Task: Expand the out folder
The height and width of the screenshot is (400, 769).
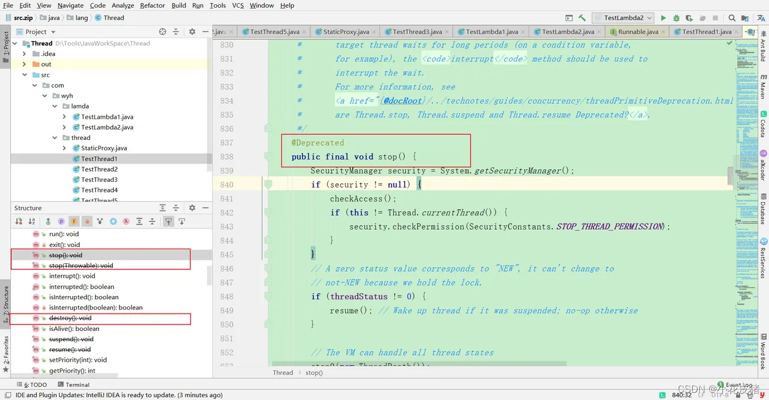Action: point(25,64)
